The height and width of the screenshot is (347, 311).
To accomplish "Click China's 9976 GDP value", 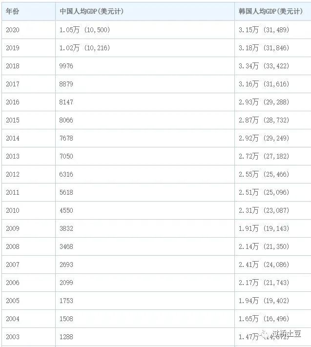I will click(x=66, y=66).
